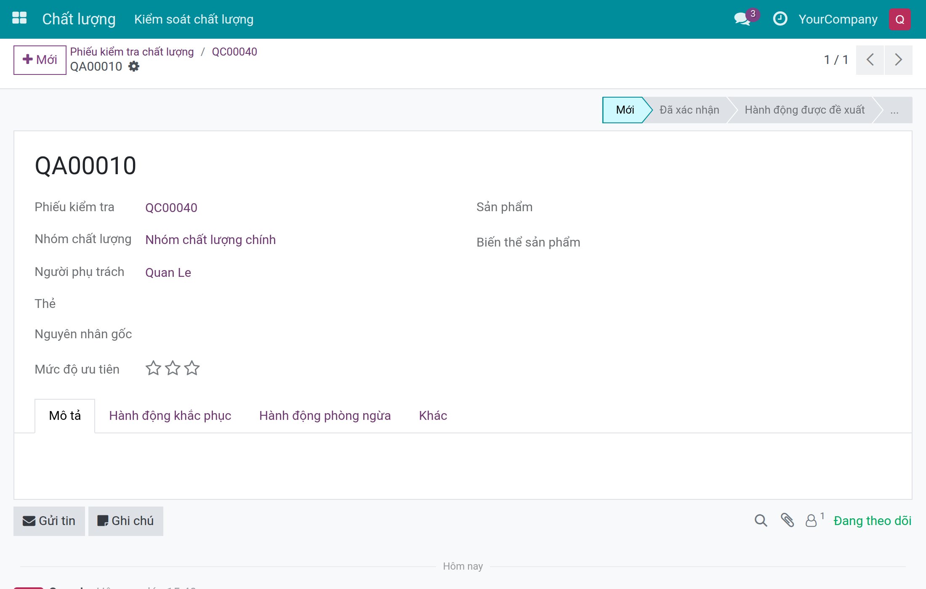Set the stage to Đã xác nhận
926x589 pixels.
(689, 110)
